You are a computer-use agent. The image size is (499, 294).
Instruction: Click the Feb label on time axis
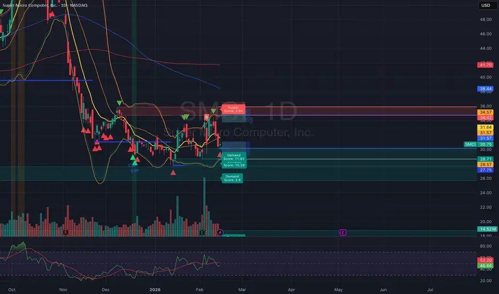[x=200, y=290]
